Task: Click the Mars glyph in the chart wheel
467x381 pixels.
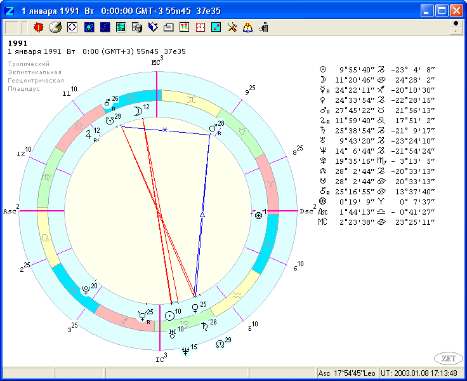Action: pyautogui.click(x=213, y=128)
